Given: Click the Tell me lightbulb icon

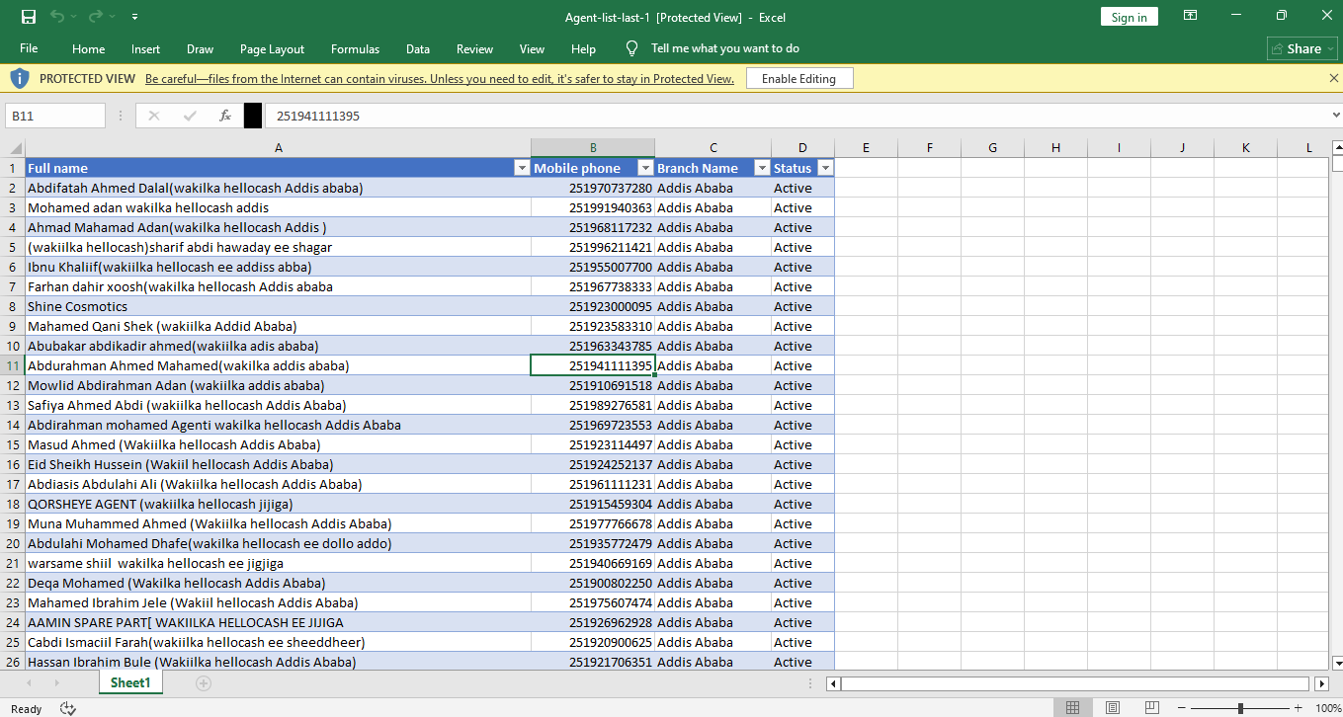Looking at the screenshot, I should pos(632,48).
